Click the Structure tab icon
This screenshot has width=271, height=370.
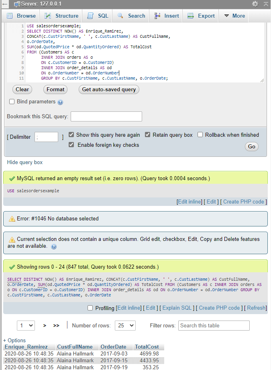[48, 16]
